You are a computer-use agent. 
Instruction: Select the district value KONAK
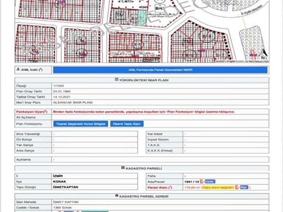click(x=60, y=182)
